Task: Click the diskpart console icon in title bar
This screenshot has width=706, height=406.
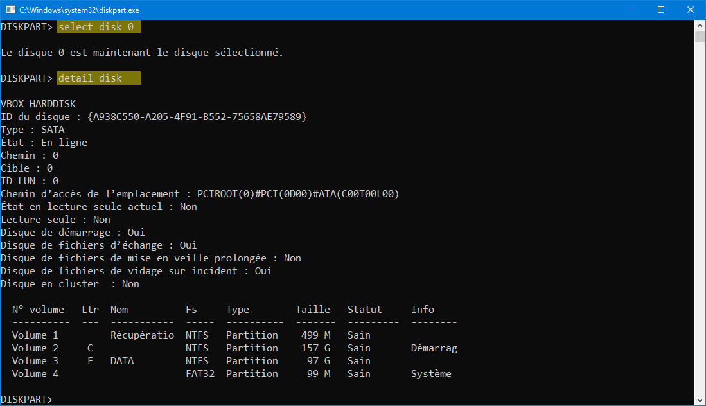Action: click(x=10, y=10)
